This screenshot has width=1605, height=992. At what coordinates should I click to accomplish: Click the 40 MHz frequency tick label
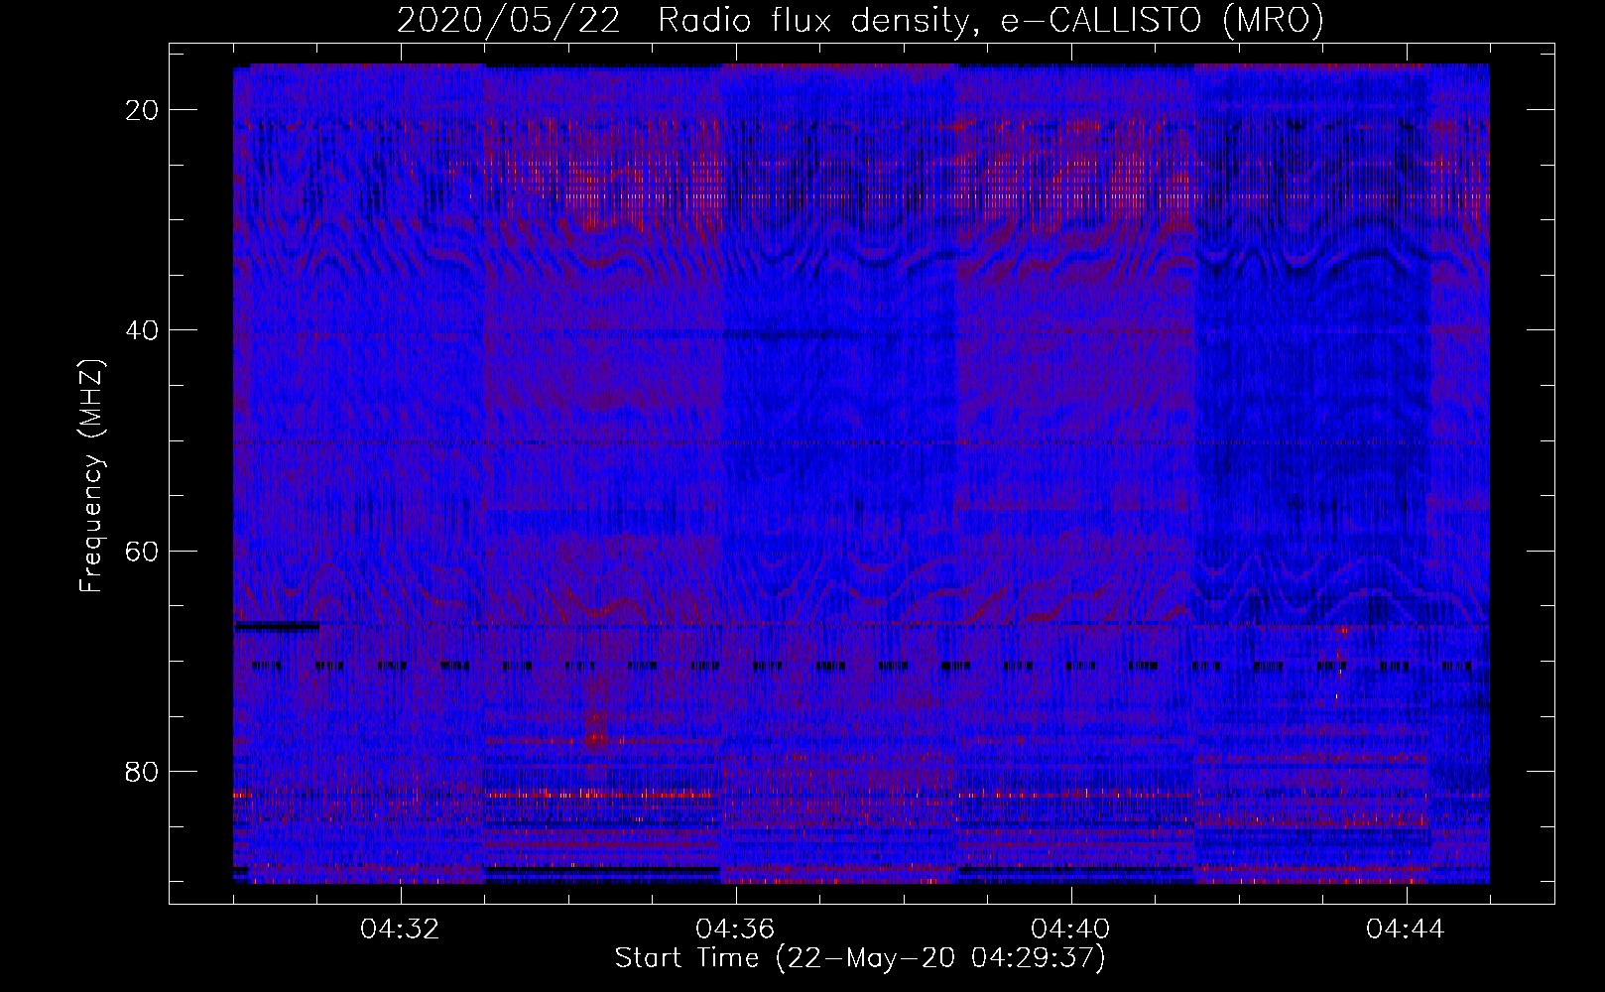144,330
